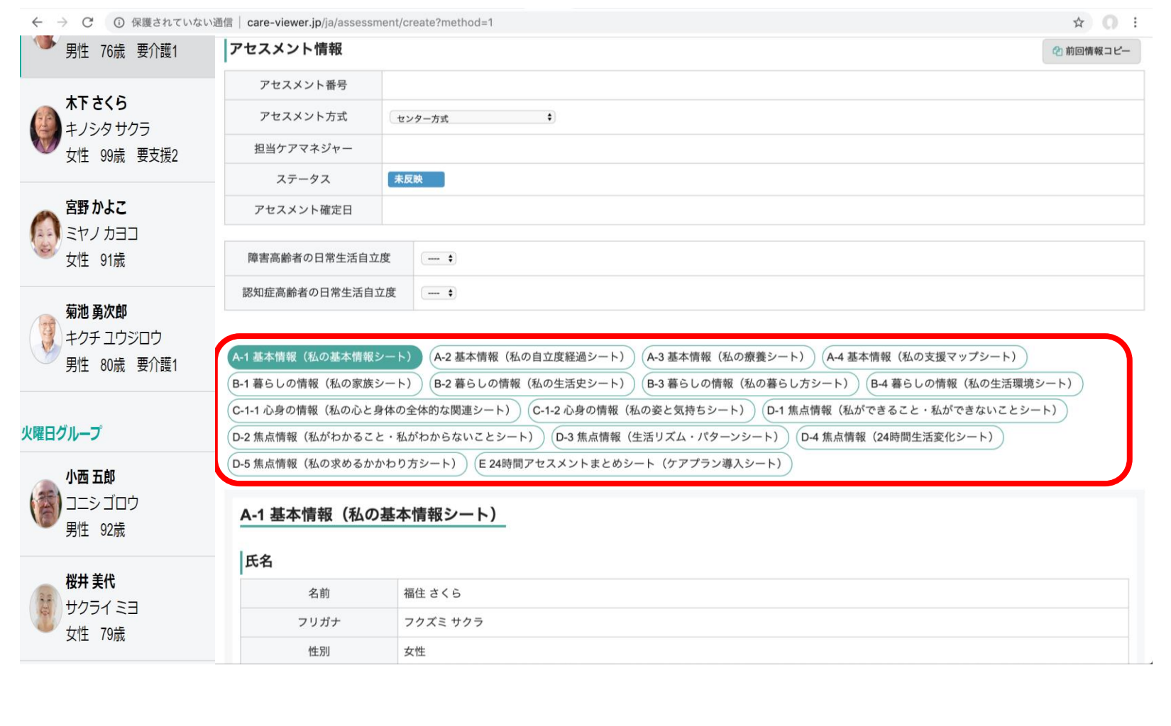
Task: Expand 障害高齢者の日常生活自立度 dropdown
Action: click(439, 259)
